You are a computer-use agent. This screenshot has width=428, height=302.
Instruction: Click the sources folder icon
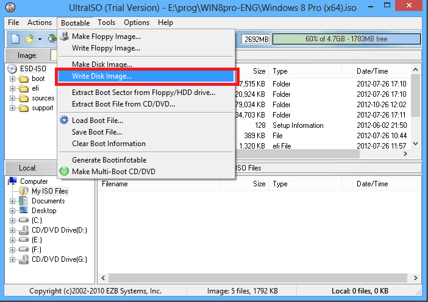tap(24, 99)
